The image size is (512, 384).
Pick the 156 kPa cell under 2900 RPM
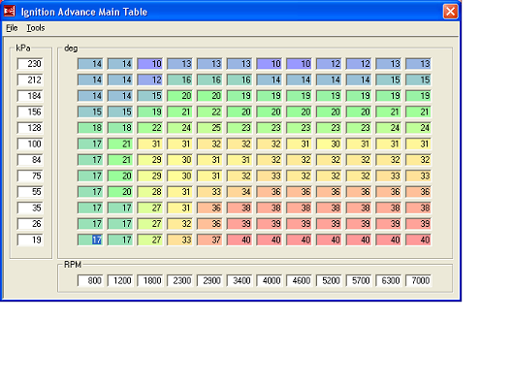210,112
